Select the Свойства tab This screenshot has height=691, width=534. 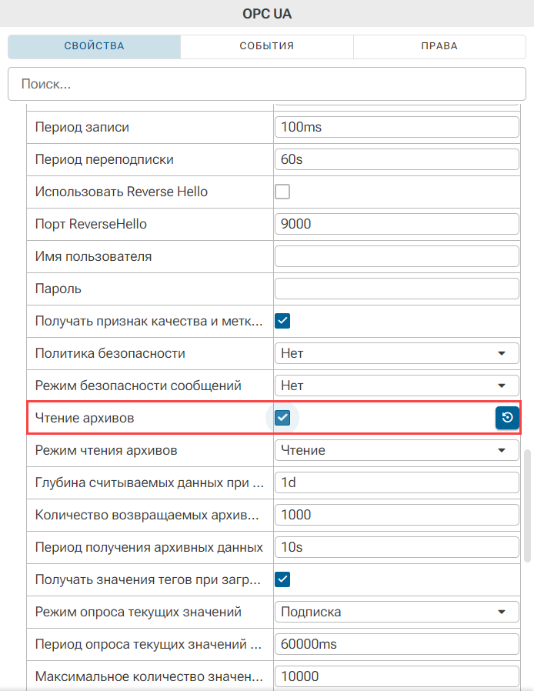[x=95, y=46]
